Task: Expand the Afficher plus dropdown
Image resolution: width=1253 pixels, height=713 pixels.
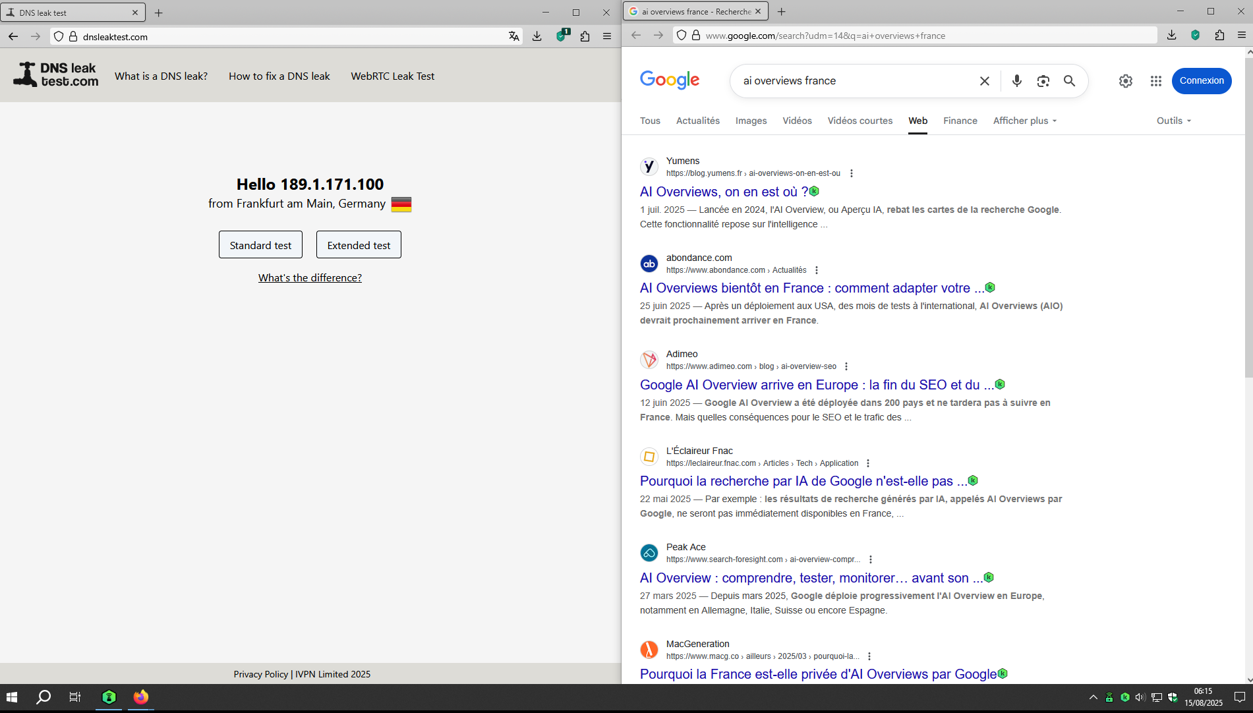Action: point(1024,121)
